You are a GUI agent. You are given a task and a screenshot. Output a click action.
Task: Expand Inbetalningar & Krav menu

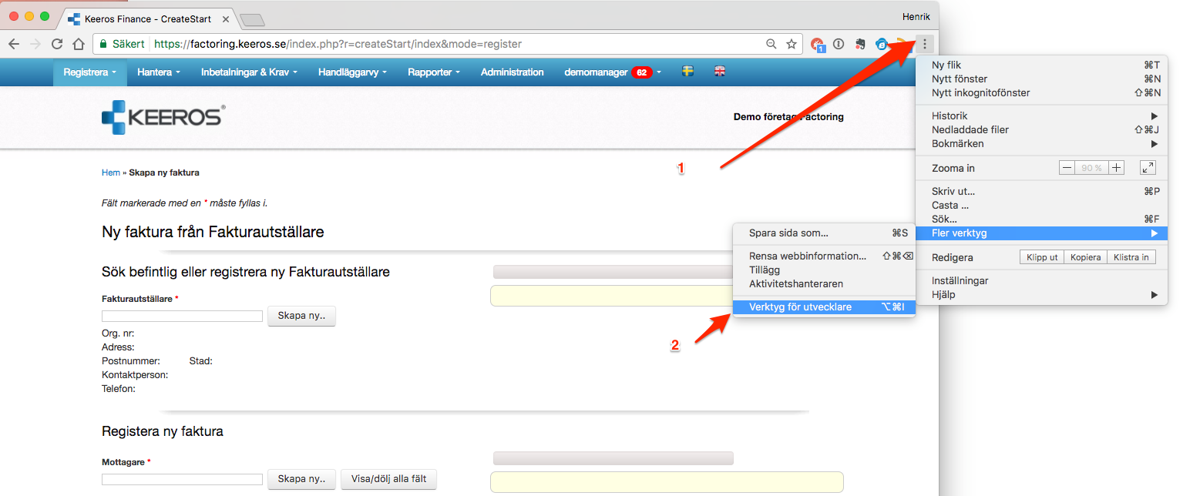(249, 72)
